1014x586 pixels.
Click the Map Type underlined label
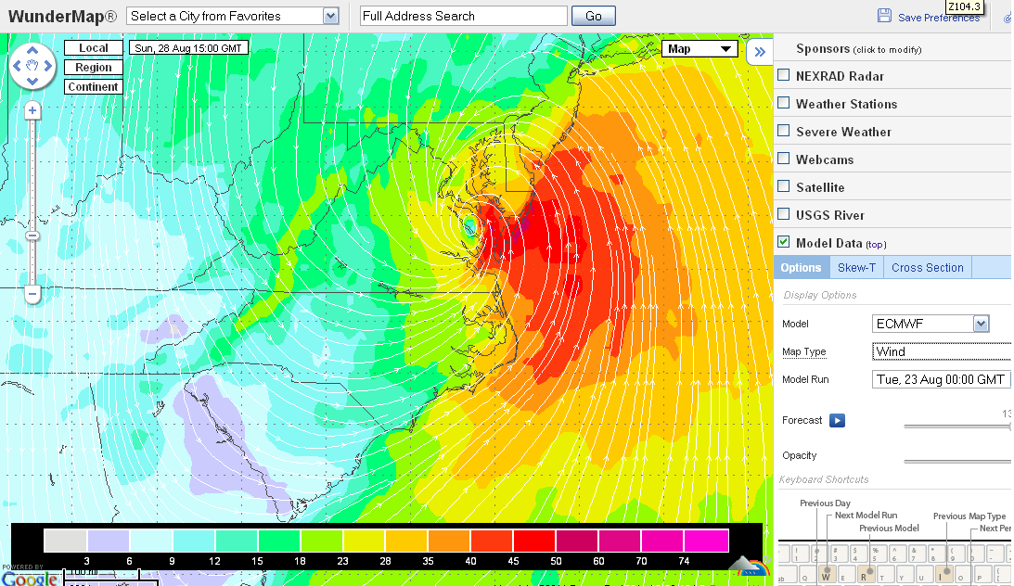(803, 351)
